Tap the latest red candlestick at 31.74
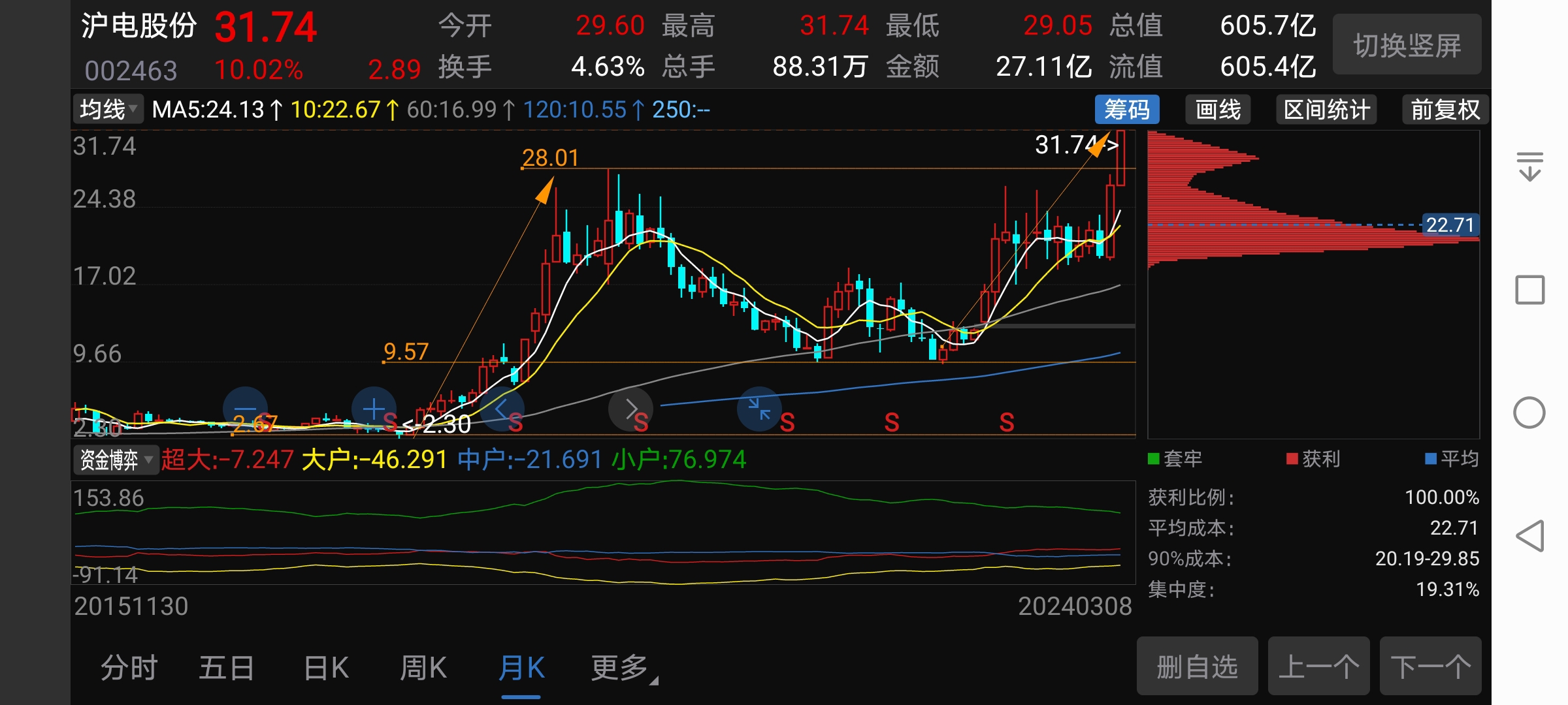Viewport: 1568px width, 705px height. click(x=1120, y=158)
